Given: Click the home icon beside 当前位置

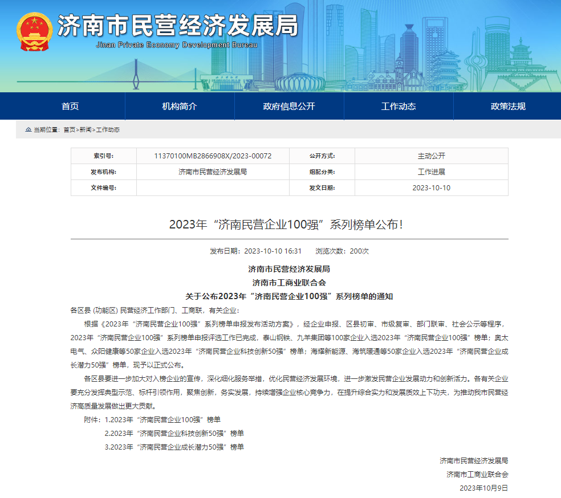Looking at the screenshot, I should coord(29,130).
